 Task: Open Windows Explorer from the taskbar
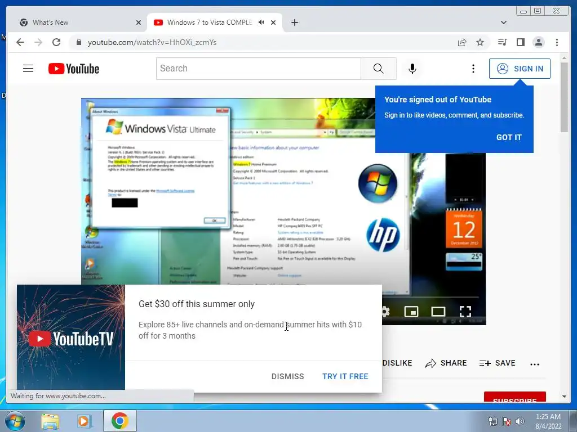(50, 421)
